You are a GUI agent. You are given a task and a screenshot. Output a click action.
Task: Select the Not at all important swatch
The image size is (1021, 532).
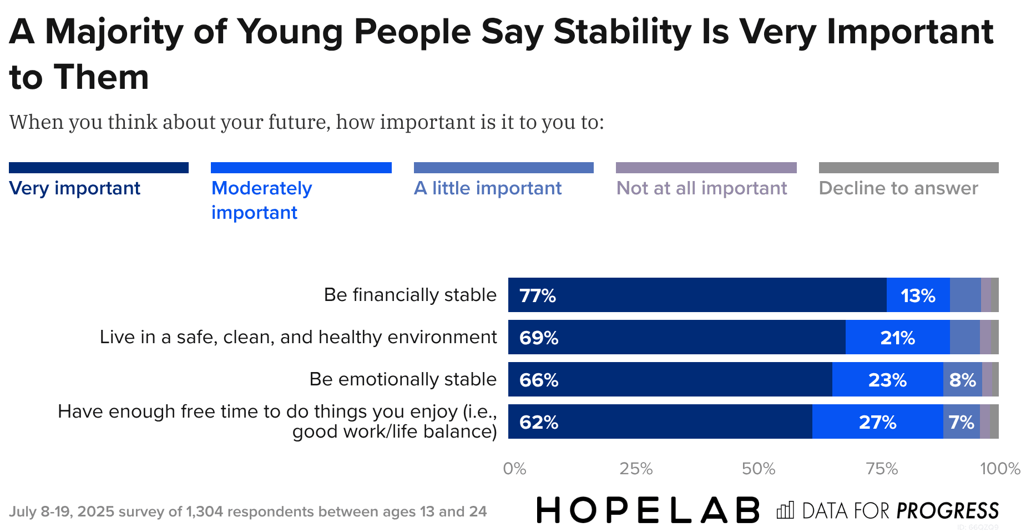point(706,168)
